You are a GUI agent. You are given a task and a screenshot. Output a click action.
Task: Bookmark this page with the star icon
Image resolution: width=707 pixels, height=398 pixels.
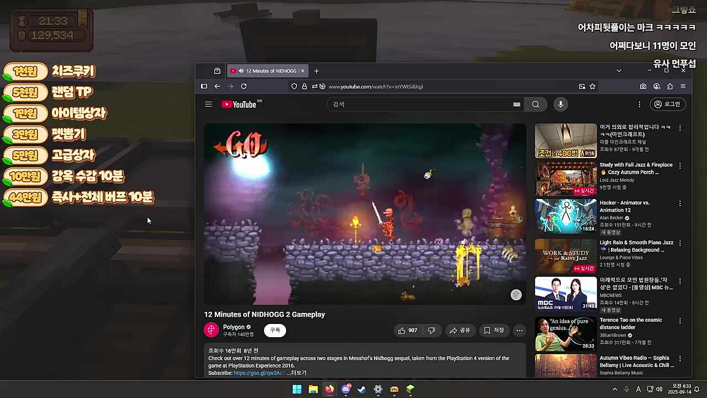[x=592, y=86]
